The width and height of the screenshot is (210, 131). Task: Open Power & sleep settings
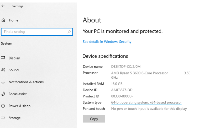coord(19,106)
